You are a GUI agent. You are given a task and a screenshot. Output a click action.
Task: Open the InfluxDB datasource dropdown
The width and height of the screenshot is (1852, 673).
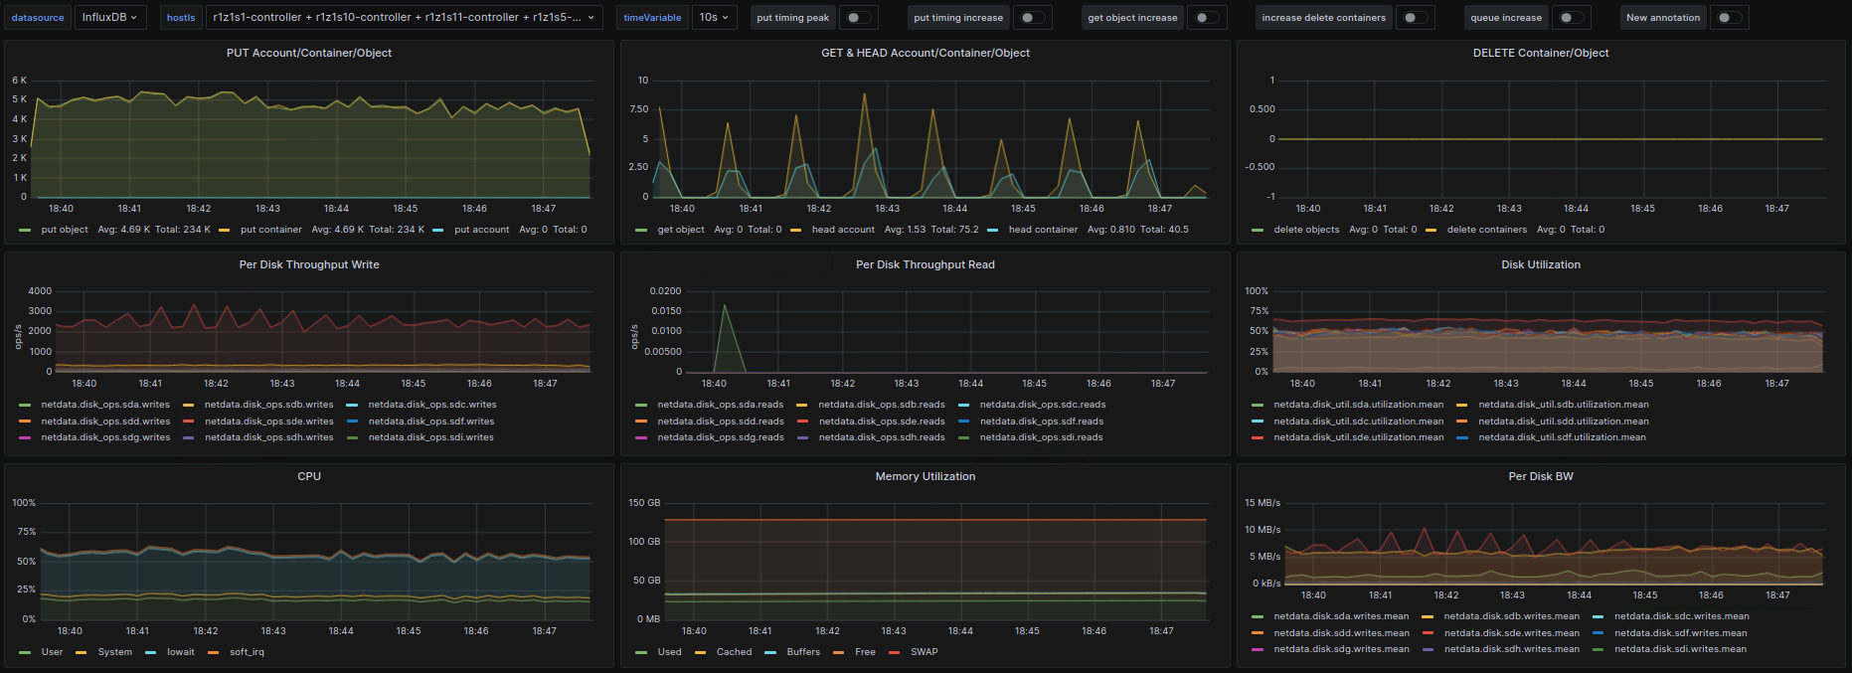coord(109,18)
